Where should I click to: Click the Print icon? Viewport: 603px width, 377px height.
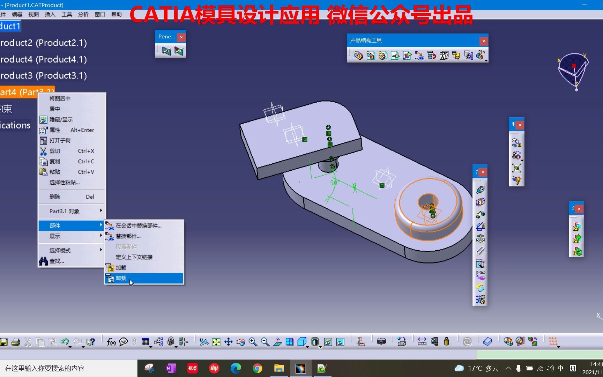pos(16,342)
